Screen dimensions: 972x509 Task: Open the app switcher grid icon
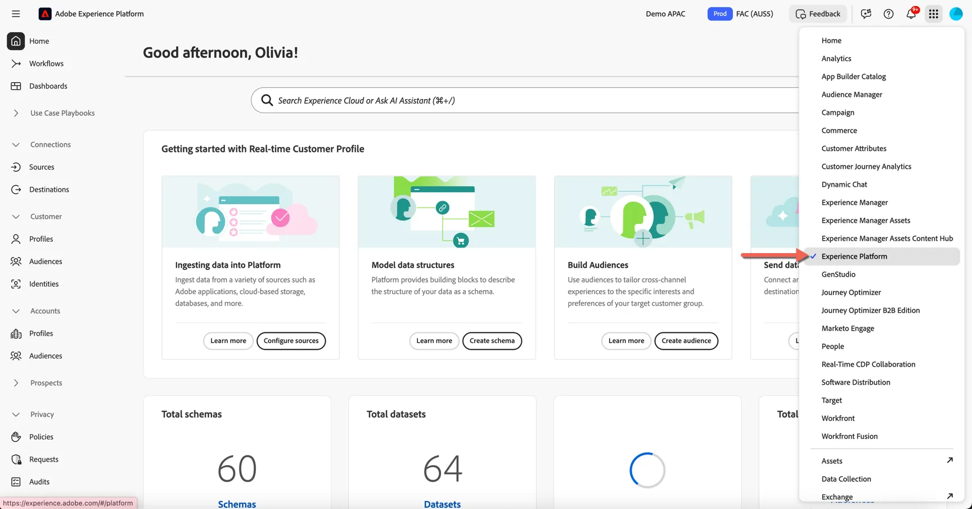tap(934, 14)
